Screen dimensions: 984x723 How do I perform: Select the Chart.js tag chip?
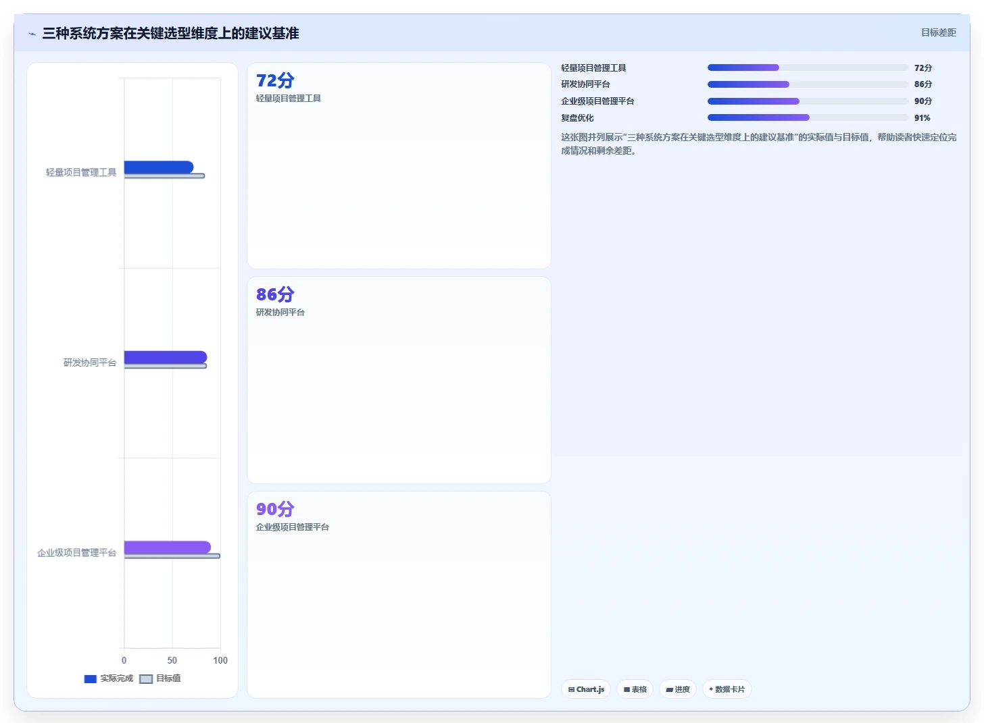point(586,689)
